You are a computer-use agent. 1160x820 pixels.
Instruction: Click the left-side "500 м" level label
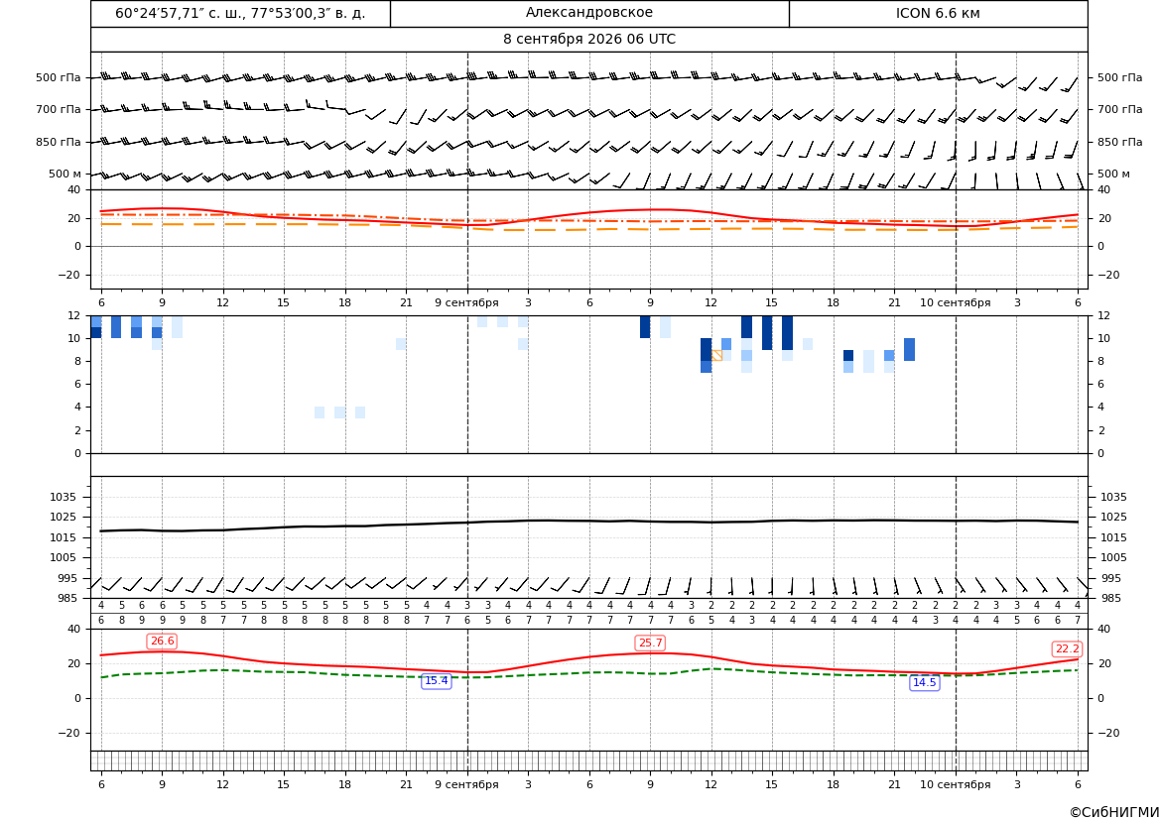[x=65, y=174]
